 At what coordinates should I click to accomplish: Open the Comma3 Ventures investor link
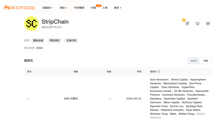173,95
